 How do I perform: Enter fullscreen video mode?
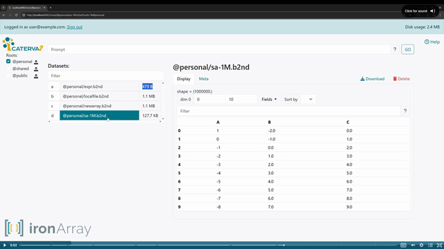pos(439,245)
